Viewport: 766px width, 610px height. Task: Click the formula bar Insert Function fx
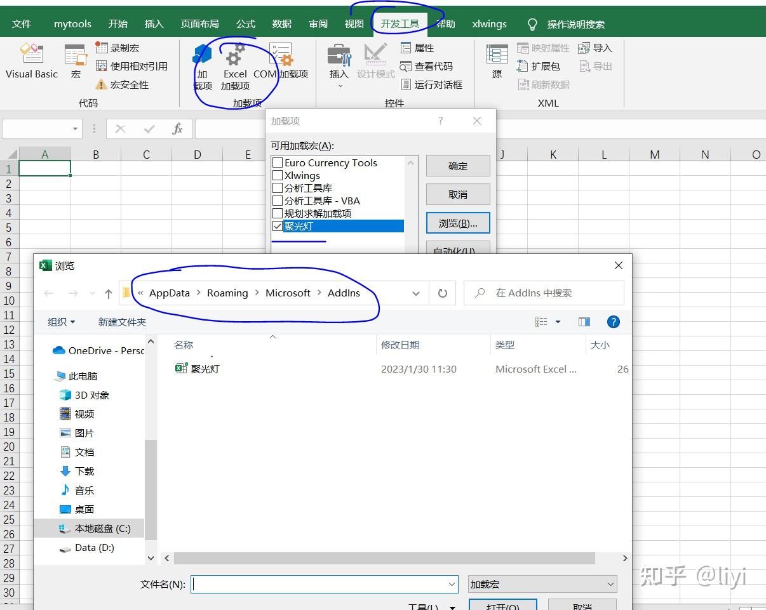[178, 129]
